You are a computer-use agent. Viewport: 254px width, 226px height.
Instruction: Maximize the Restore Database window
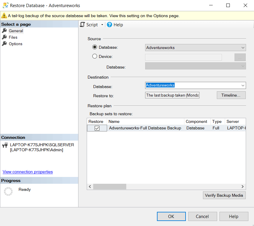pyautogui.click(x=228, y=5)
